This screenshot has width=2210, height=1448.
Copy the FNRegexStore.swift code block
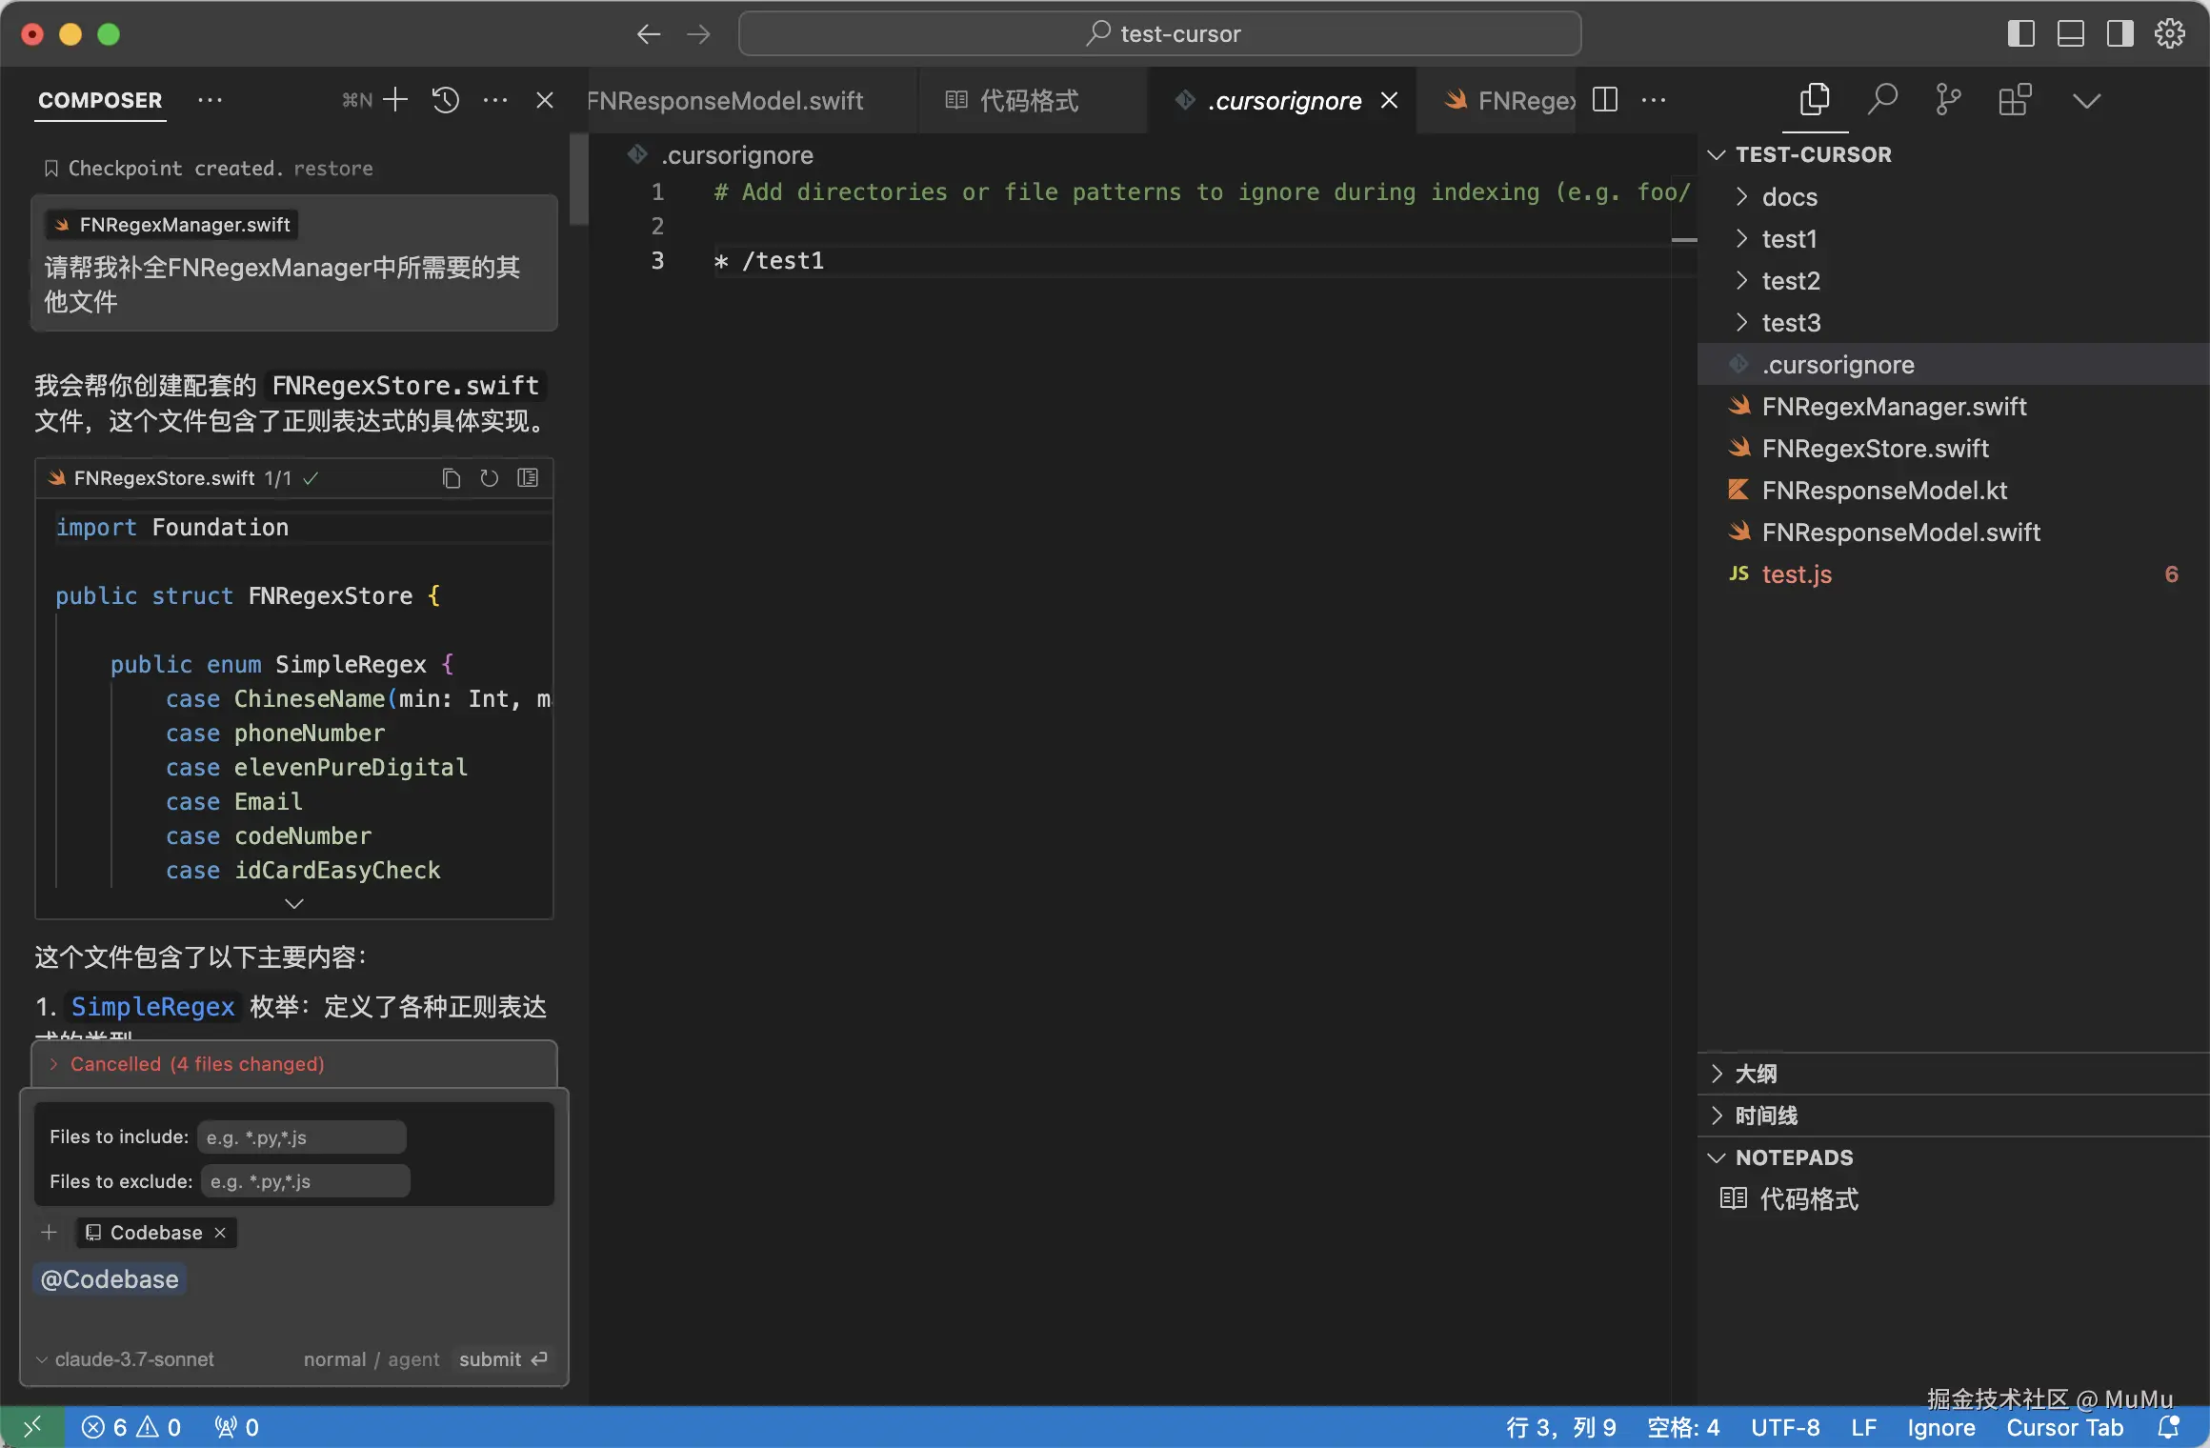coord(450,478)
